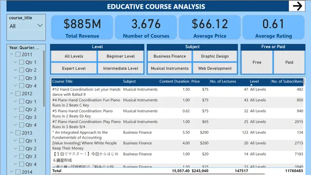Filter by All Levels
Viewport: 311px width, 175px height.
(x=74, y=56)
